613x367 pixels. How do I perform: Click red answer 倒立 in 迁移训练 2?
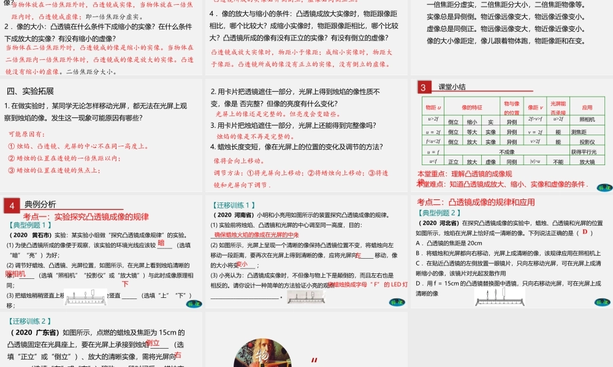153,343
